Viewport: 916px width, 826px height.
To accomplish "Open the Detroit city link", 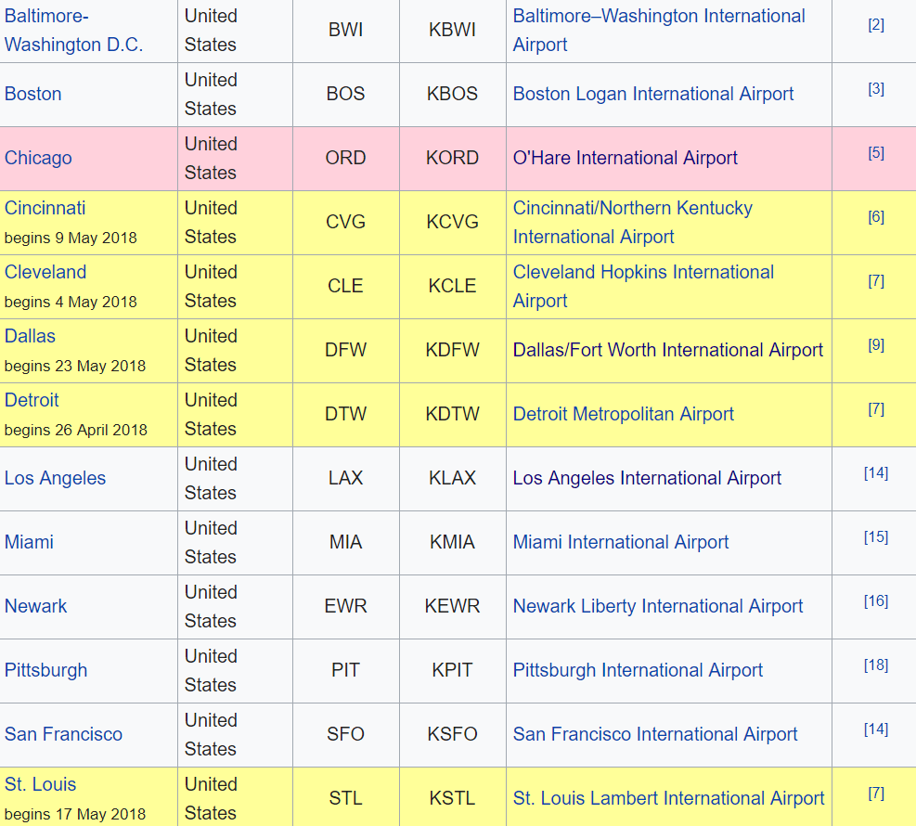I will (x=32, y=400).
